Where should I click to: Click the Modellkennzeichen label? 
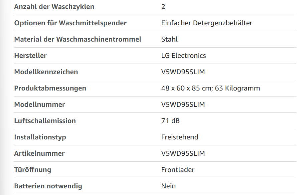point(46,72)
